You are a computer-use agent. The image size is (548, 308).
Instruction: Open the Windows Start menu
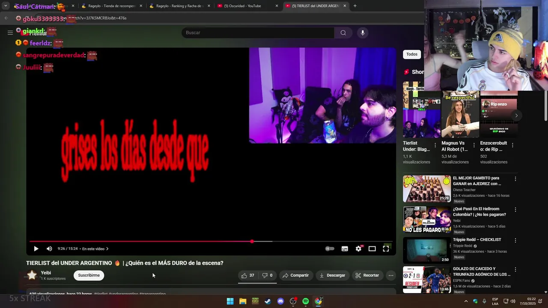pos(230,301)
